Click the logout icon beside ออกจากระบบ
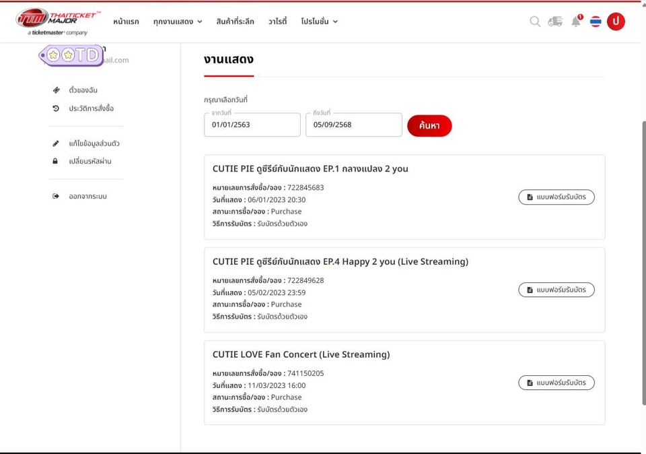 click(56, 197)
